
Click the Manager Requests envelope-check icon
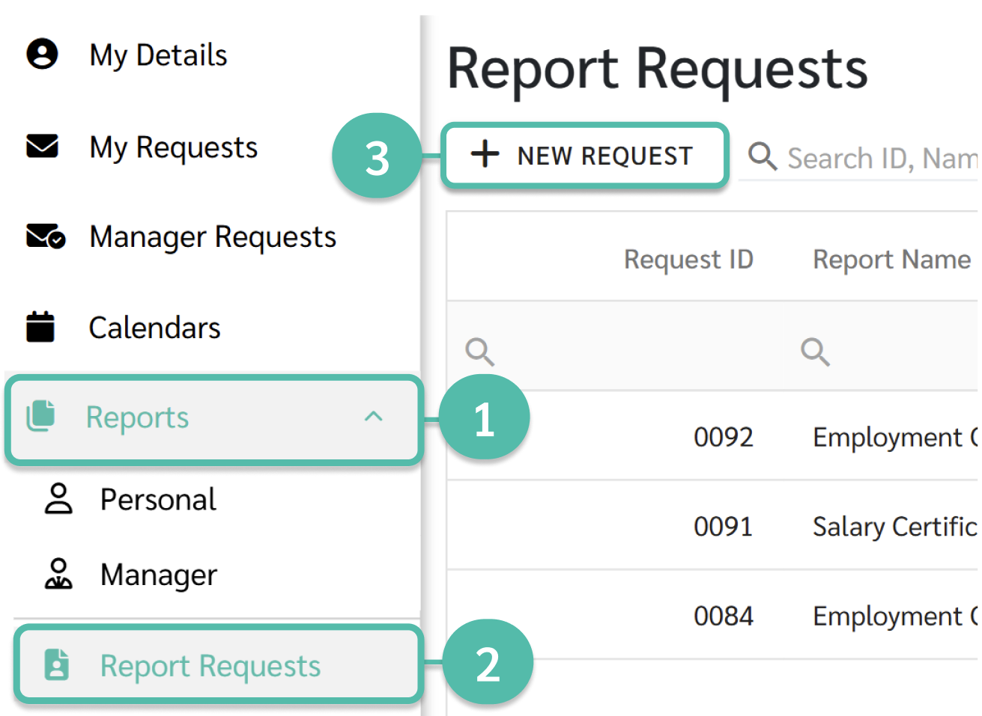coord(46,236)
